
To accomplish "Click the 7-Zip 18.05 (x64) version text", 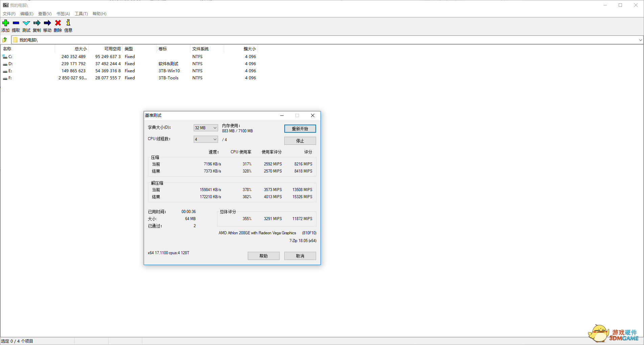I will coord(303,241).
